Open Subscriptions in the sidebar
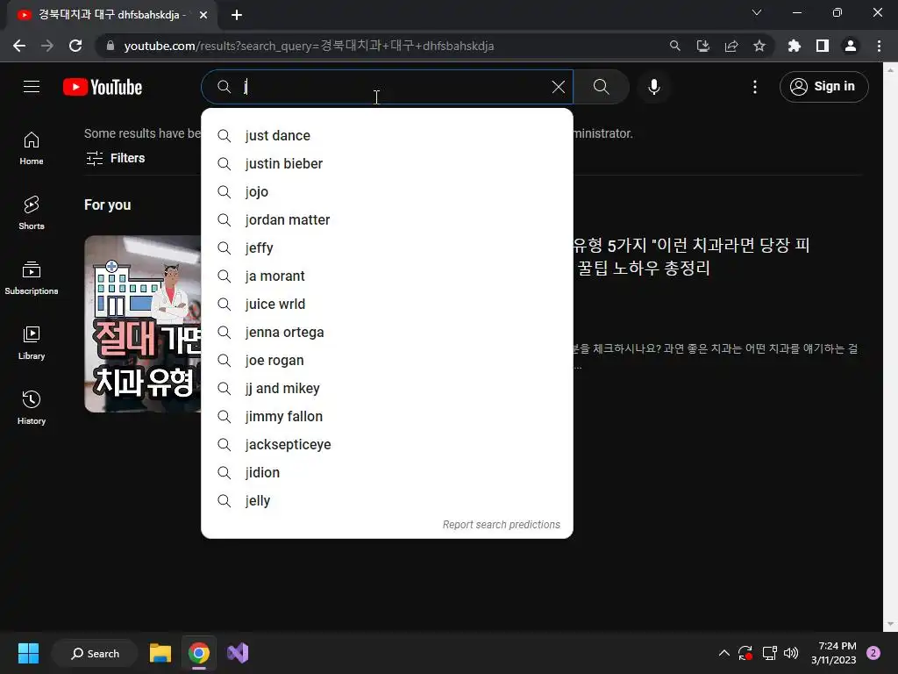This screenshot has width=898, height=674. coord(32,278)
